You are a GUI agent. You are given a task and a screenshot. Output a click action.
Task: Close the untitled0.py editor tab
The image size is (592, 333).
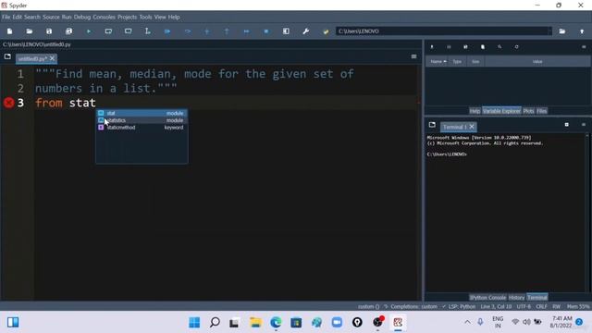click(52, 58)
